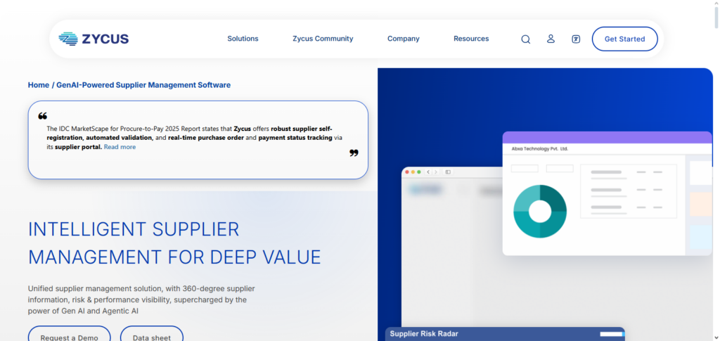Click the user account icon
Viewport: 720px width, 341px height.
[551, 39]
